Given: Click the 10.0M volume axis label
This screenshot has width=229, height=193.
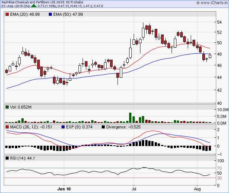Looking at the screenshot, I should [223, 110].
